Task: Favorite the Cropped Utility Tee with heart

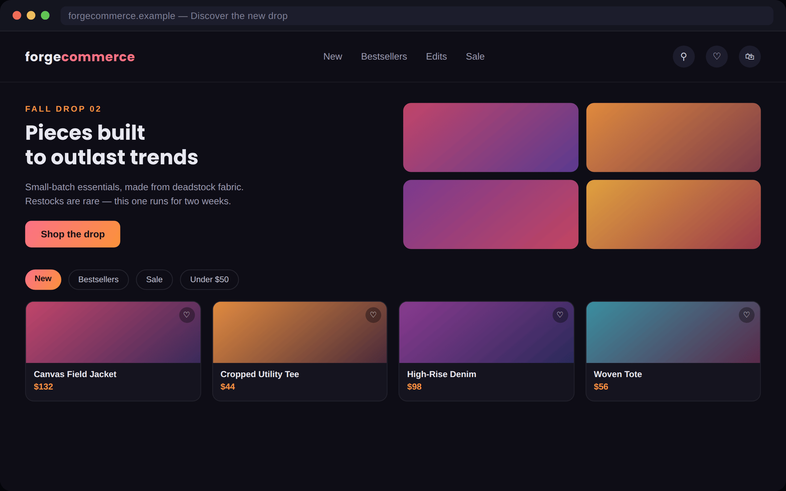Action: pyautogui.click(x=373, y=315)
